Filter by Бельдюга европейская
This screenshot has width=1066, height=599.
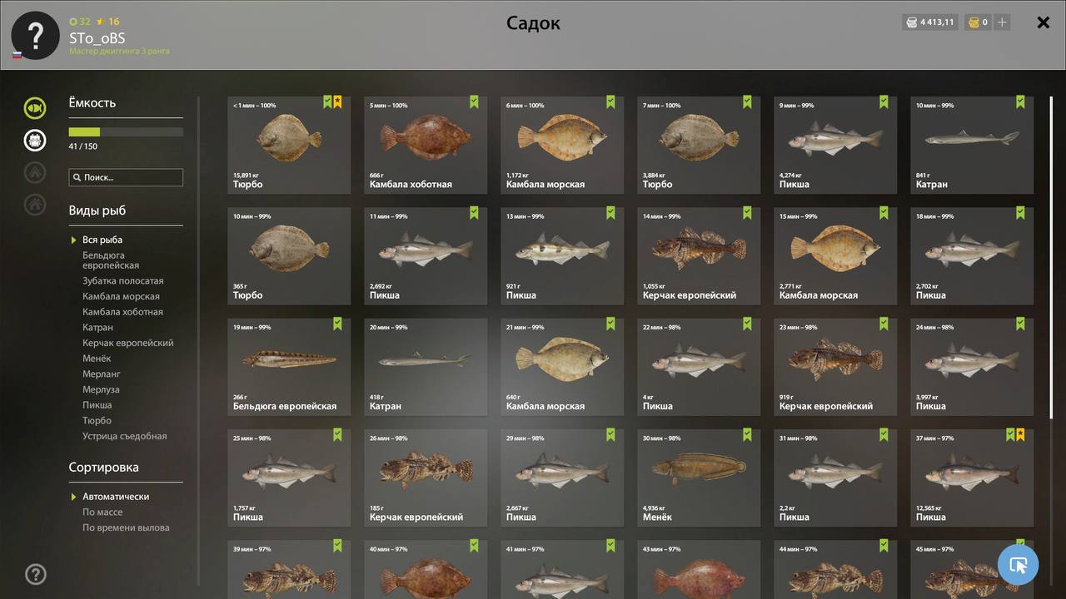click(x=111, y=260)
